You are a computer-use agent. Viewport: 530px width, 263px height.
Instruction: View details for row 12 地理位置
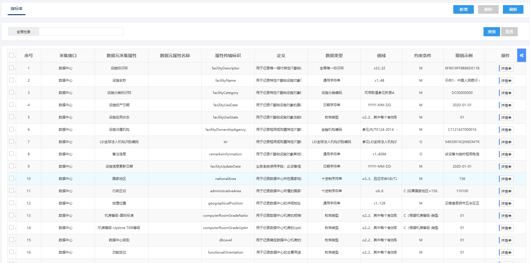[x=506, y=204]
